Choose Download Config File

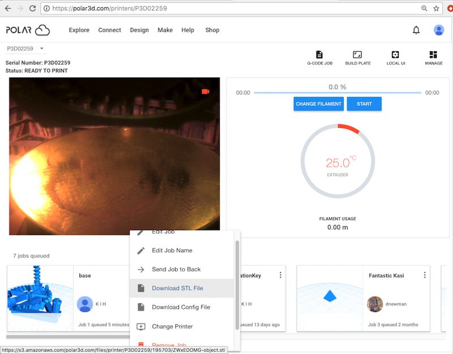pos(182,307)
